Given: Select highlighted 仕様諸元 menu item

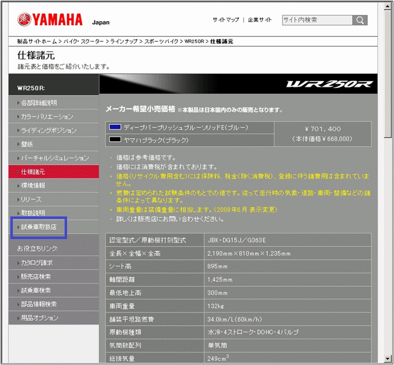Looking at the screenshot, I should pos(54,172).
